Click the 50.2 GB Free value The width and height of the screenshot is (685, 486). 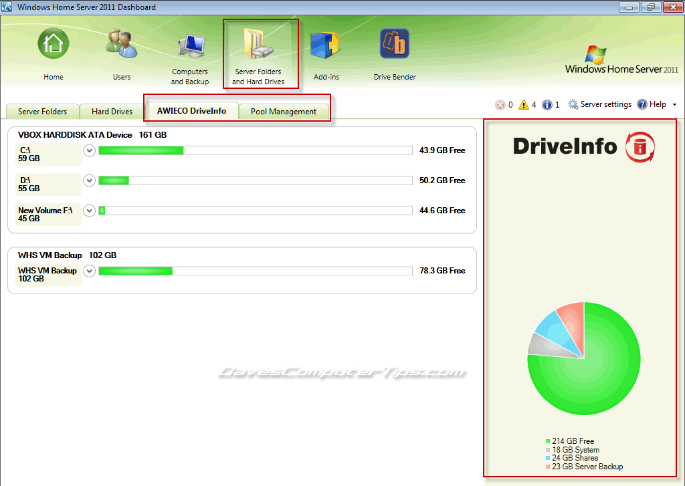(x=442, y=180)
